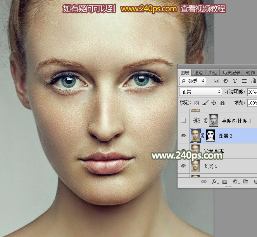Click the 不透明度 opacity value field
This screenshot has width=257, height=237.
click(252, 92)
